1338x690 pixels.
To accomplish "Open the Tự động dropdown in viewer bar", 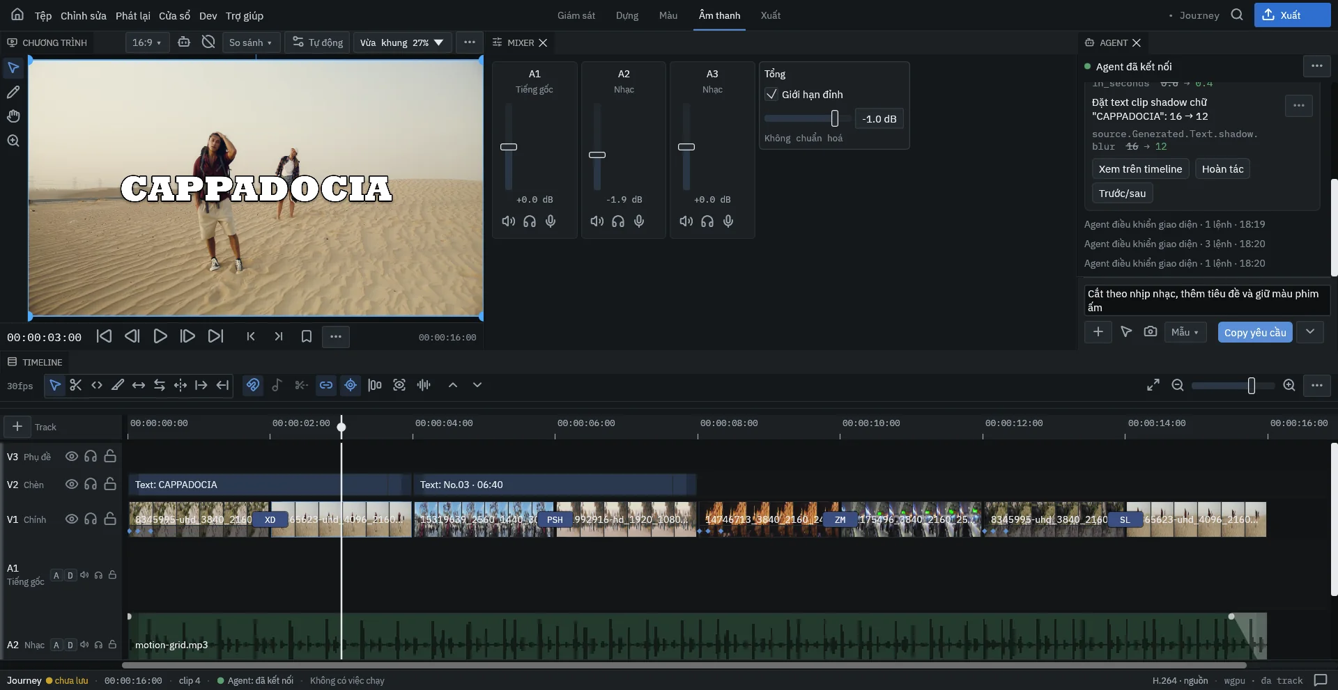I will [318, 42].
